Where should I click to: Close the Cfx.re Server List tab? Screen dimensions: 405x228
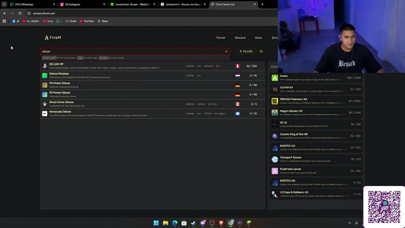tap(255, 4)
